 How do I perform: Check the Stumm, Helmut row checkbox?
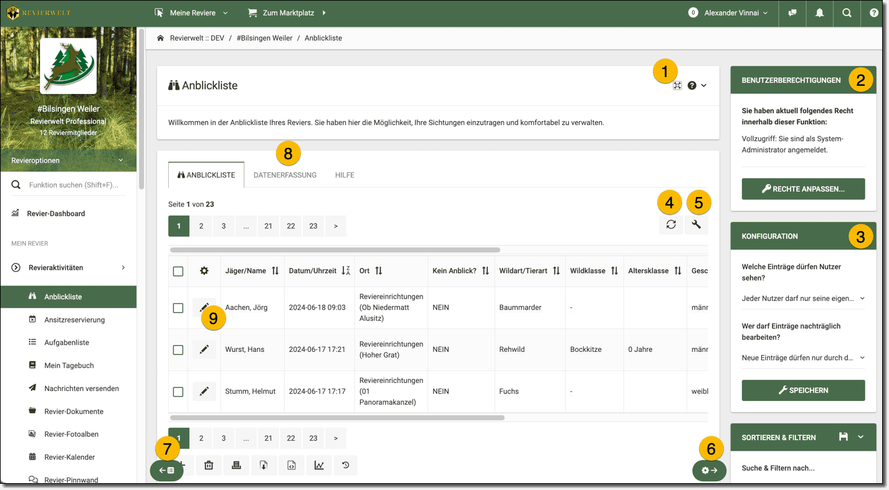click(x=178, y=392)
